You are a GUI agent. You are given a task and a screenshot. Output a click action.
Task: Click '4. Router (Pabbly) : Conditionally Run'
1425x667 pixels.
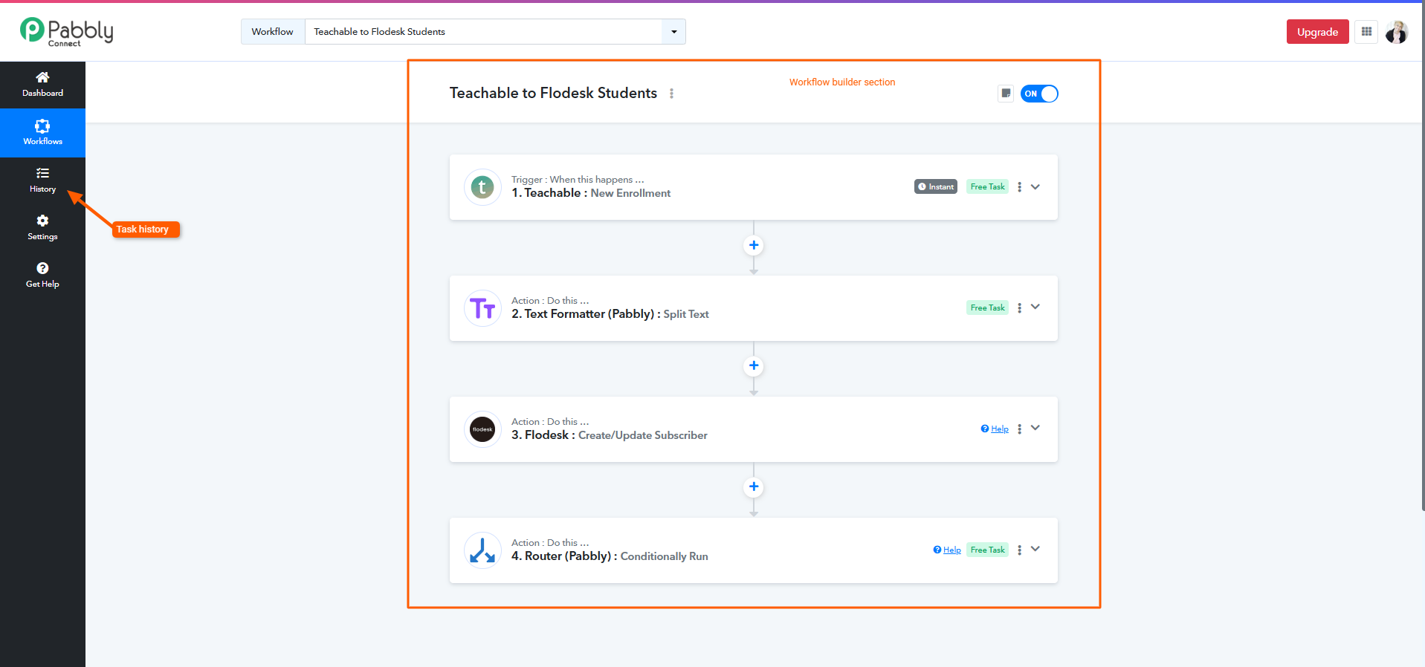(610, 556)
